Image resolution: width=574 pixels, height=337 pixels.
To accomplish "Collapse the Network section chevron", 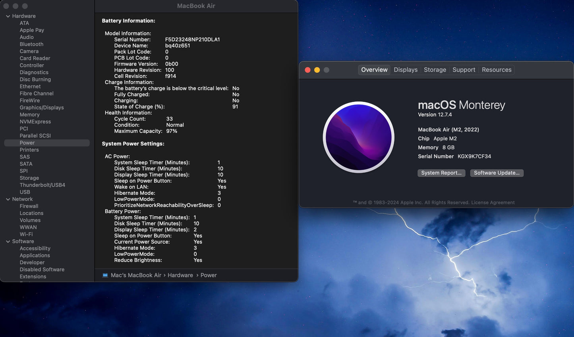I will tap(8, 199).
